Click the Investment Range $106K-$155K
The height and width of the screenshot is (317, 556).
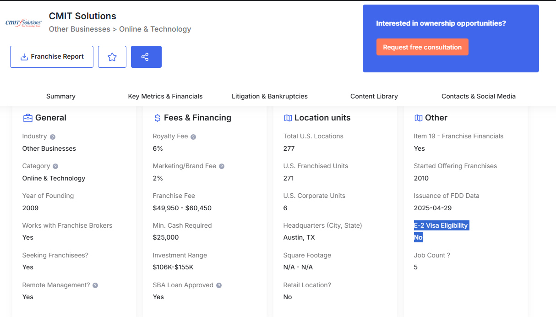coord(173,267)
